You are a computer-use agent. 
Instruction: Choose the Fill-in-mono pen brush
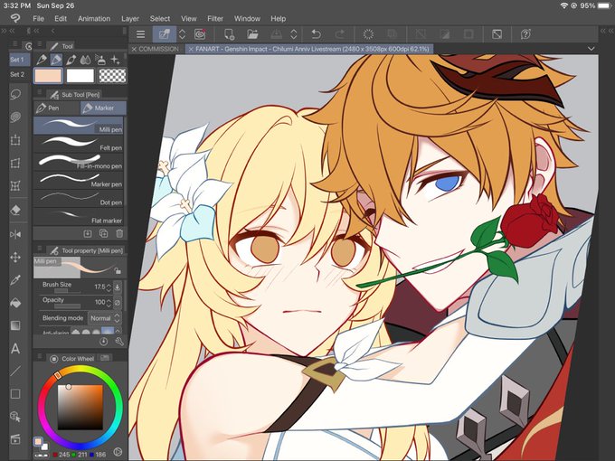79,162
